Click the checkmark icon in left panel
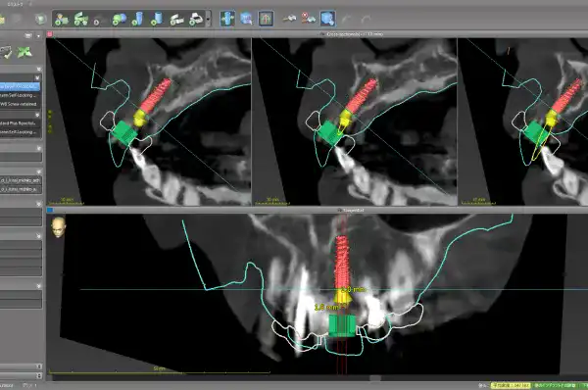The height and width of the screenshot is (390, 588). (x=6, y=52)
